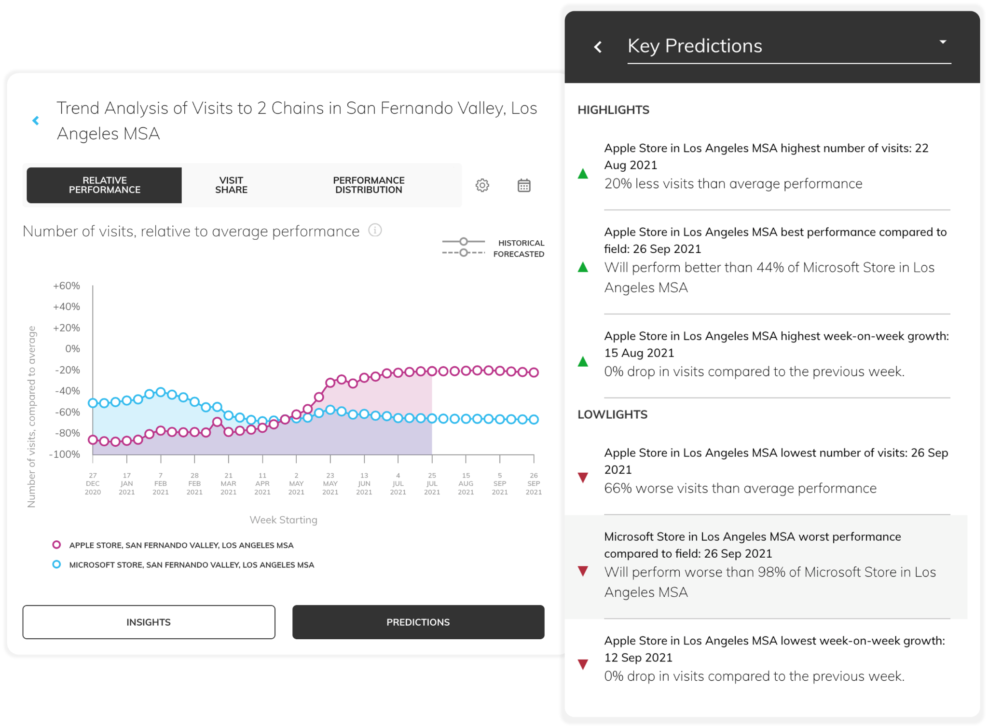Open chart settings gear icon
The image size is (988, 728).
tap(482, 185)
